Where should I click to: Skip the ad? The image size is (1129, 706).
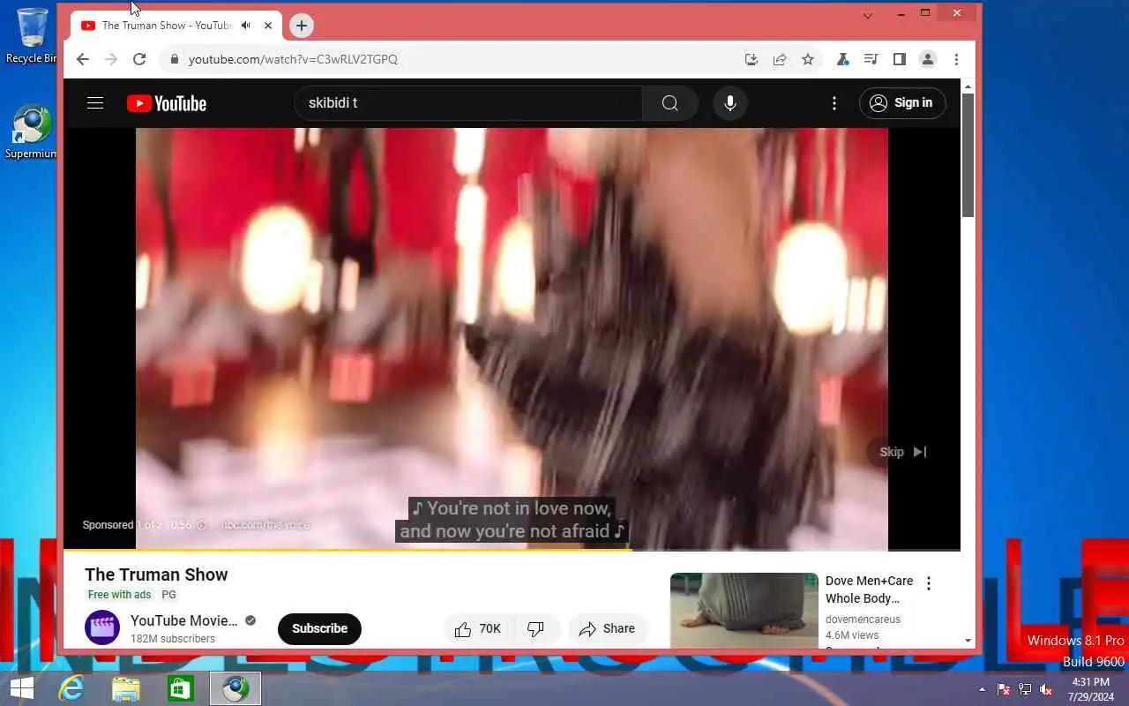click(x=903, y=452)
